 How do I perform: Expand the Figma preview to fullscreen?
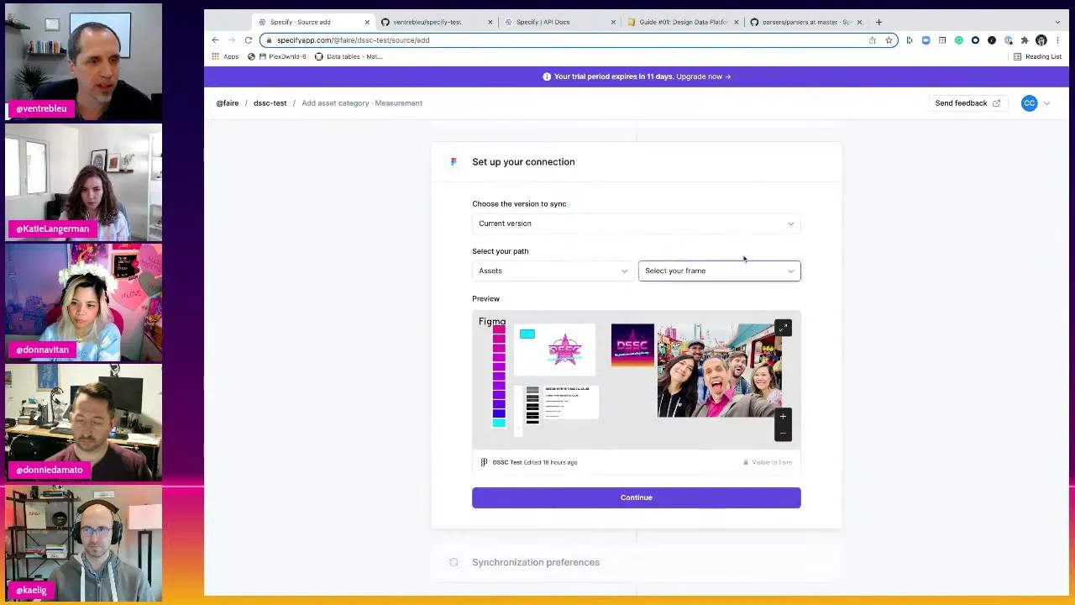783,329
